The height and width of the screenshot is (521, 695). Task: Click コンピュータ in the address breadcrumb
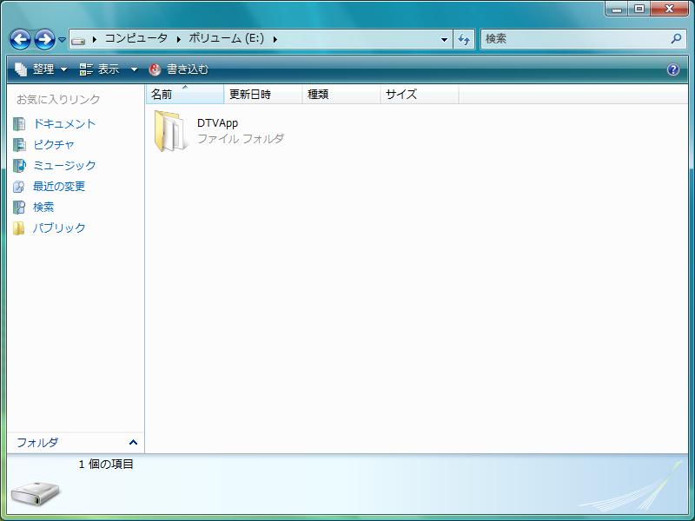click(x=136, y=38)
